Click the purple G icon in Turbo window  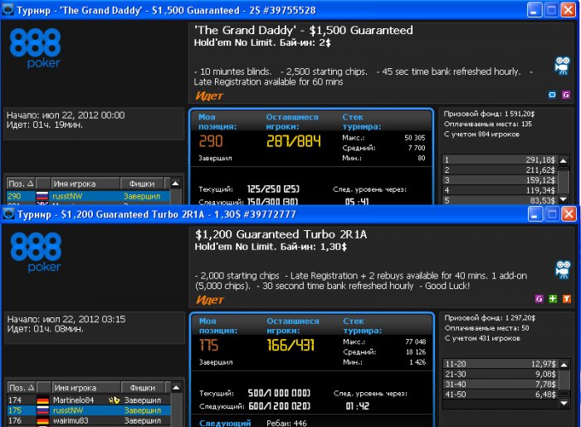(x=539, y=298)
